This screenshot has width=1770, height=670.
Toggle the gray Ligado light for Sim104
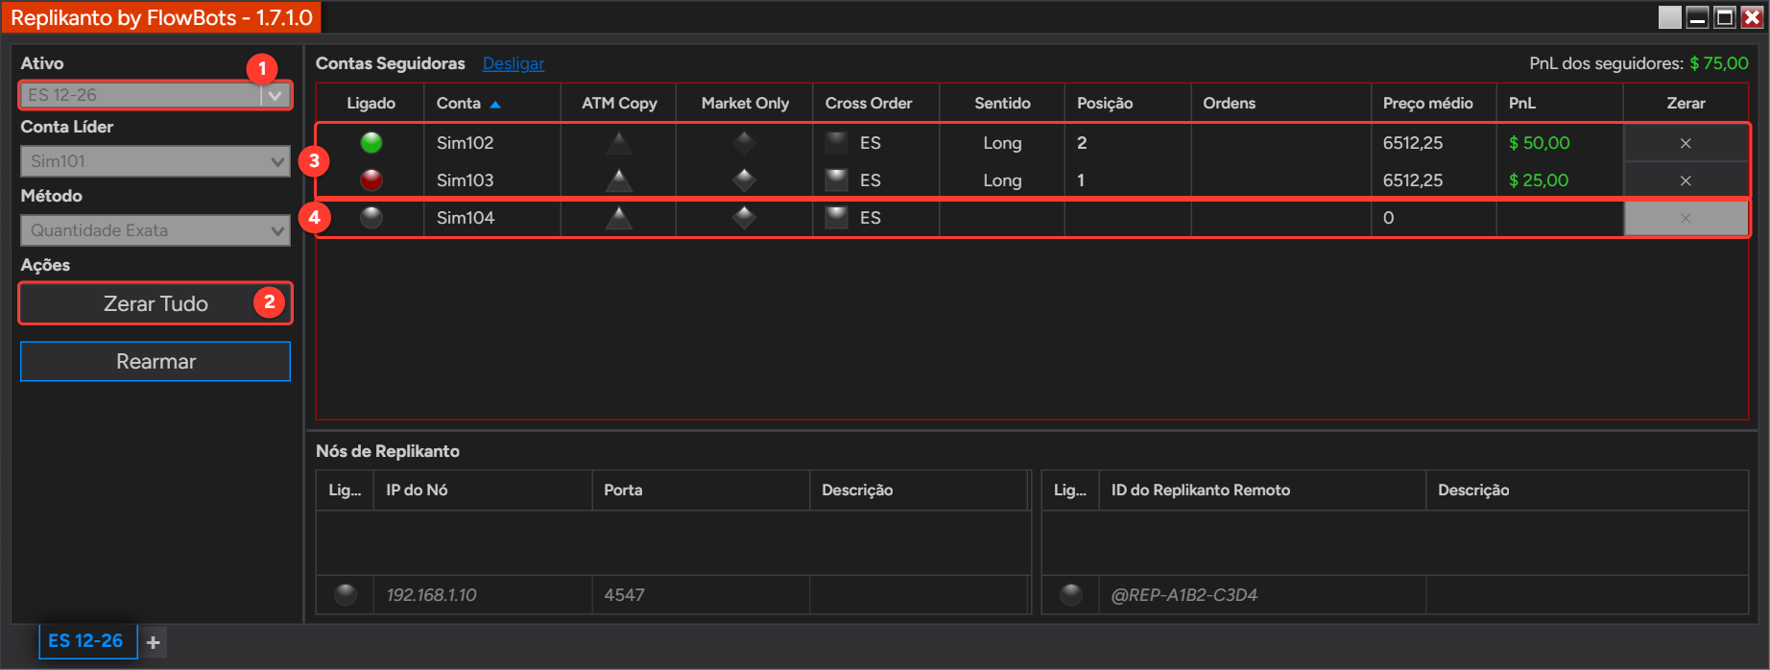point(371,218)
